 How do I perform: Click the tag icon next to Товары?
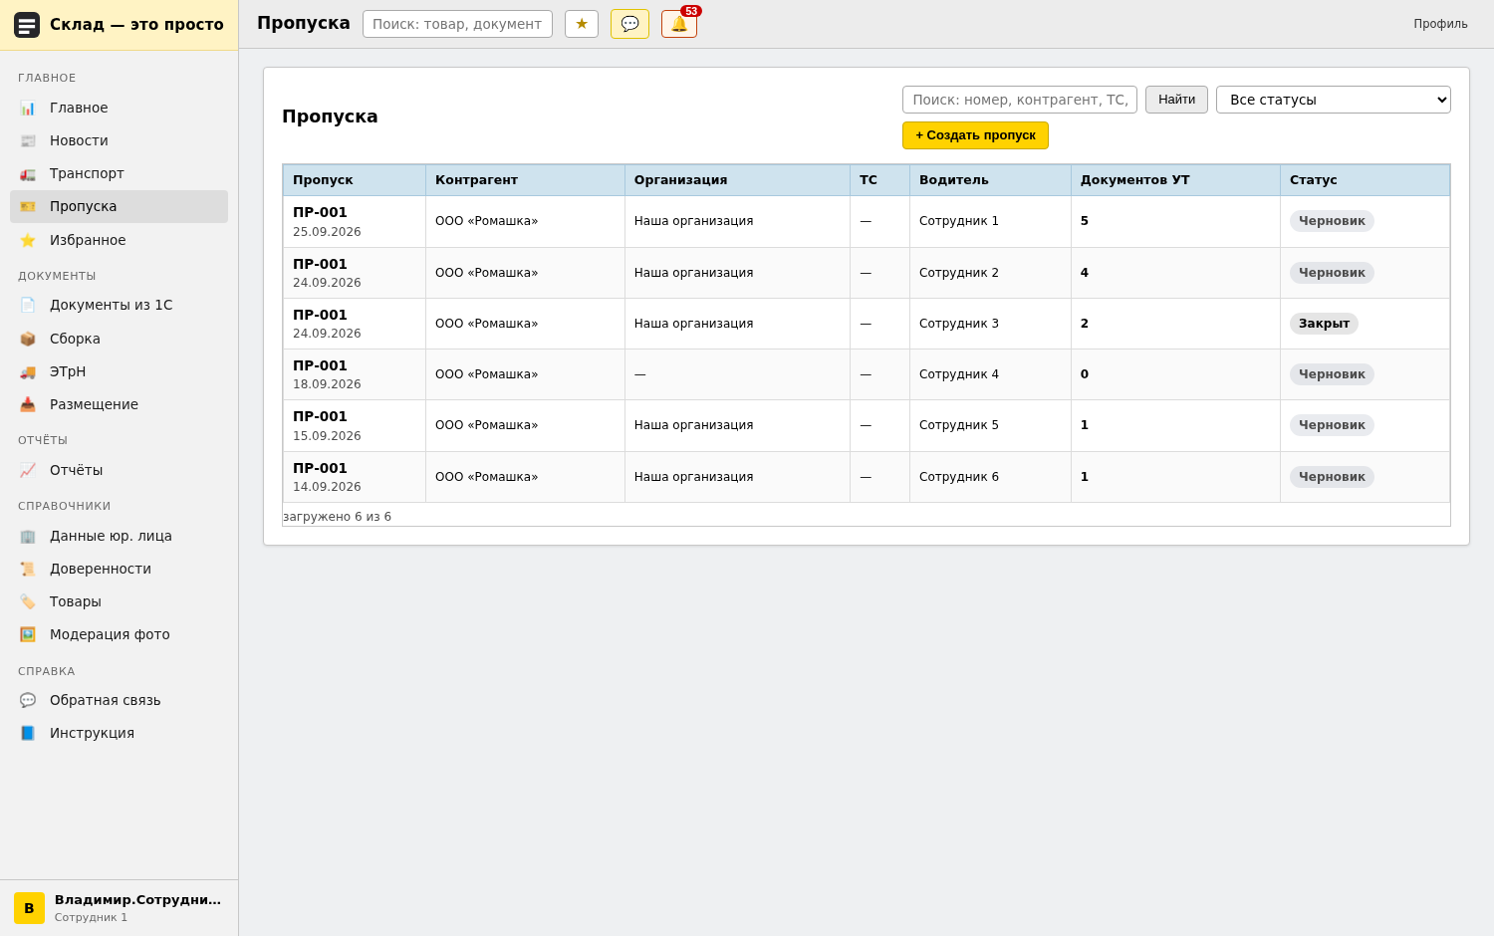coord(28,601)
